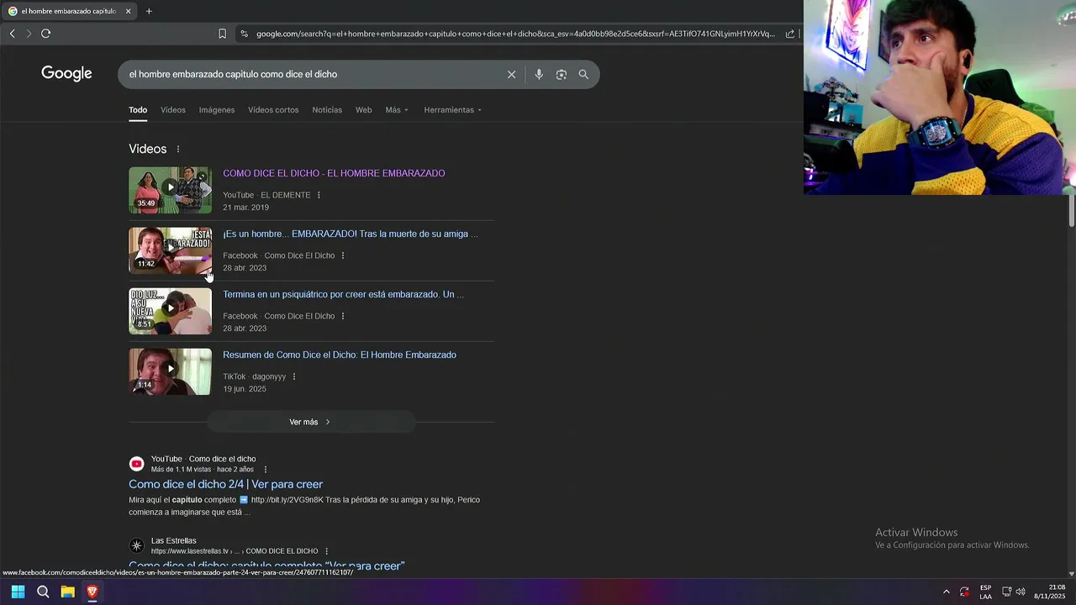The image size is (1076, 605).
Task: Expand the Herramientas dropdown
Action: 453,110
